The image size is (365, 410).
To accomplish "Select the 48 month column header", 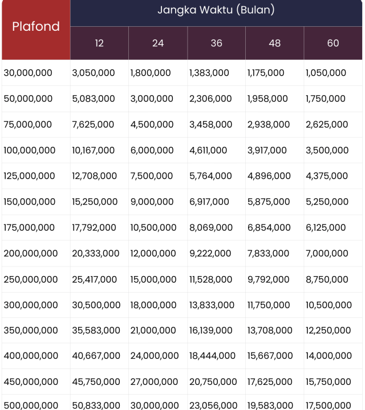I will click(x=274, y=43).
